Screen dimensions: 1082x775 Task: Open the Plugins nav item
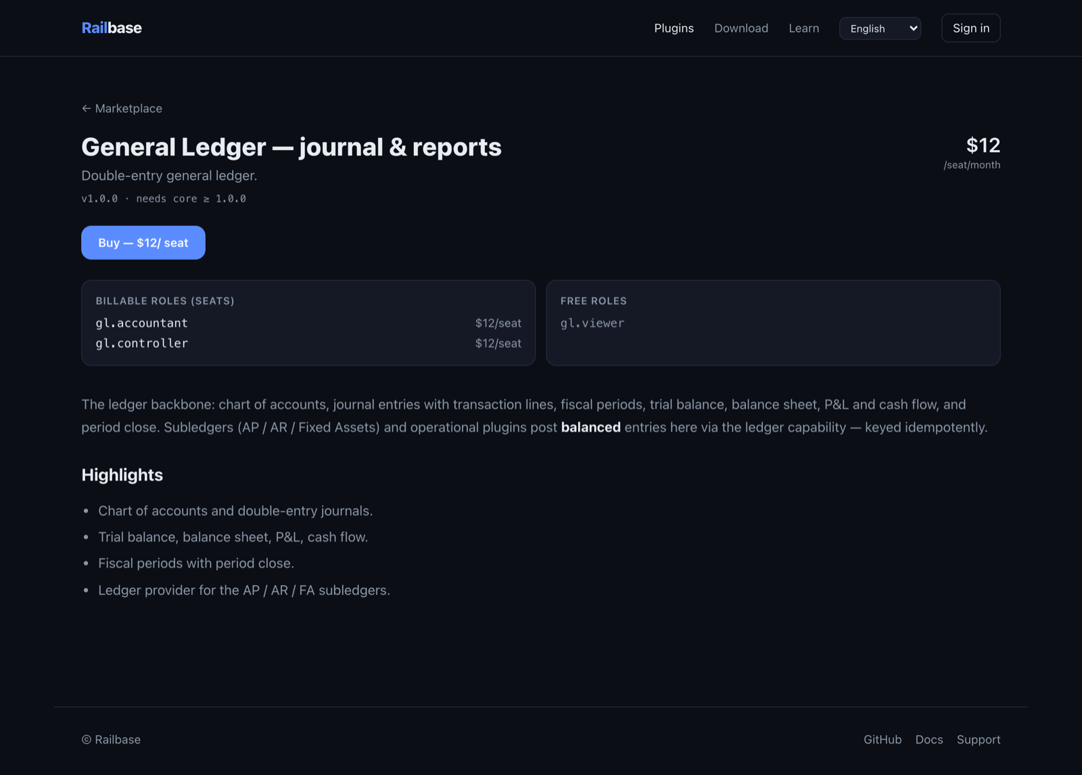(x=674, y=28)
